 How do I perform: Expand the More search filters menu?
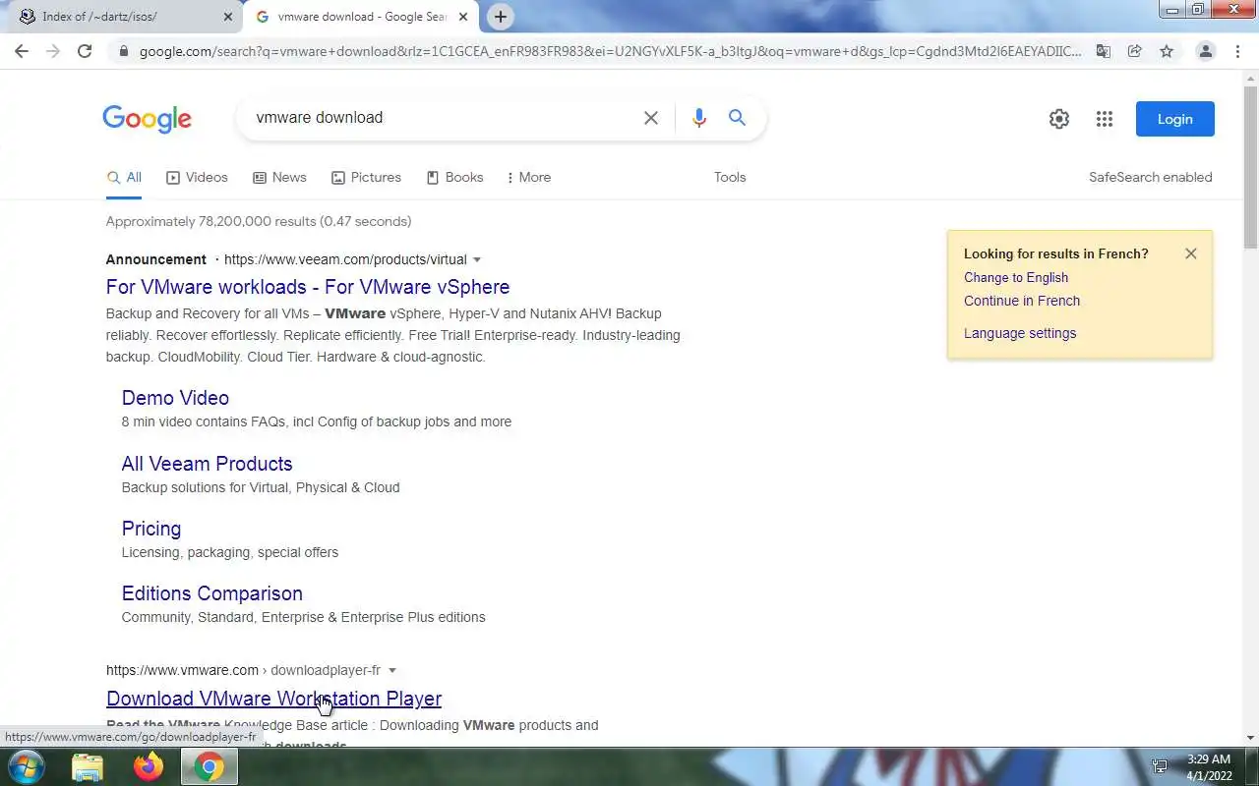[528, 178]
